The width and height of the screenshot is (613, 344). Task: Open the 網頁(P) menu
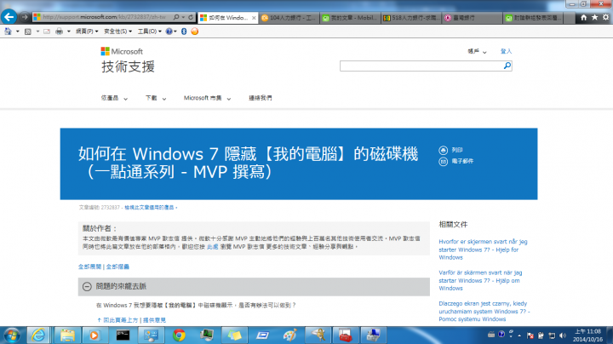[x=87, y=32]
